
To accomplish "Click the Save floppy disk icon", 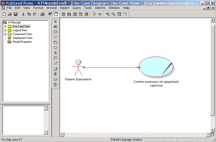I will [16, 14].
